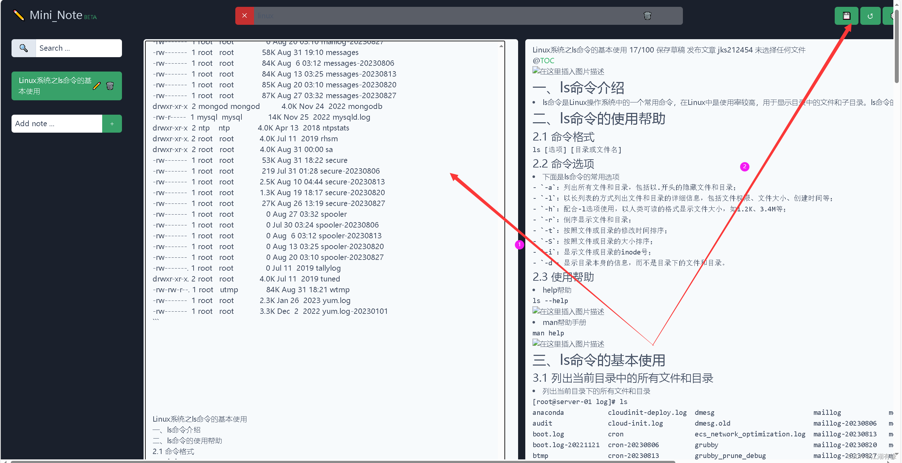The width and height of the screenshot is (902, 463).
Task: Delete the Linux note via trash icon
Action: 110,86
